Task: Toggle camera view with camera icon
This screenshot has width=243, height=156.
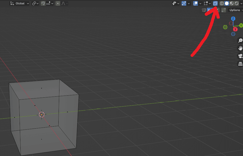Action: pyautogui.click(x=240, y=56)
